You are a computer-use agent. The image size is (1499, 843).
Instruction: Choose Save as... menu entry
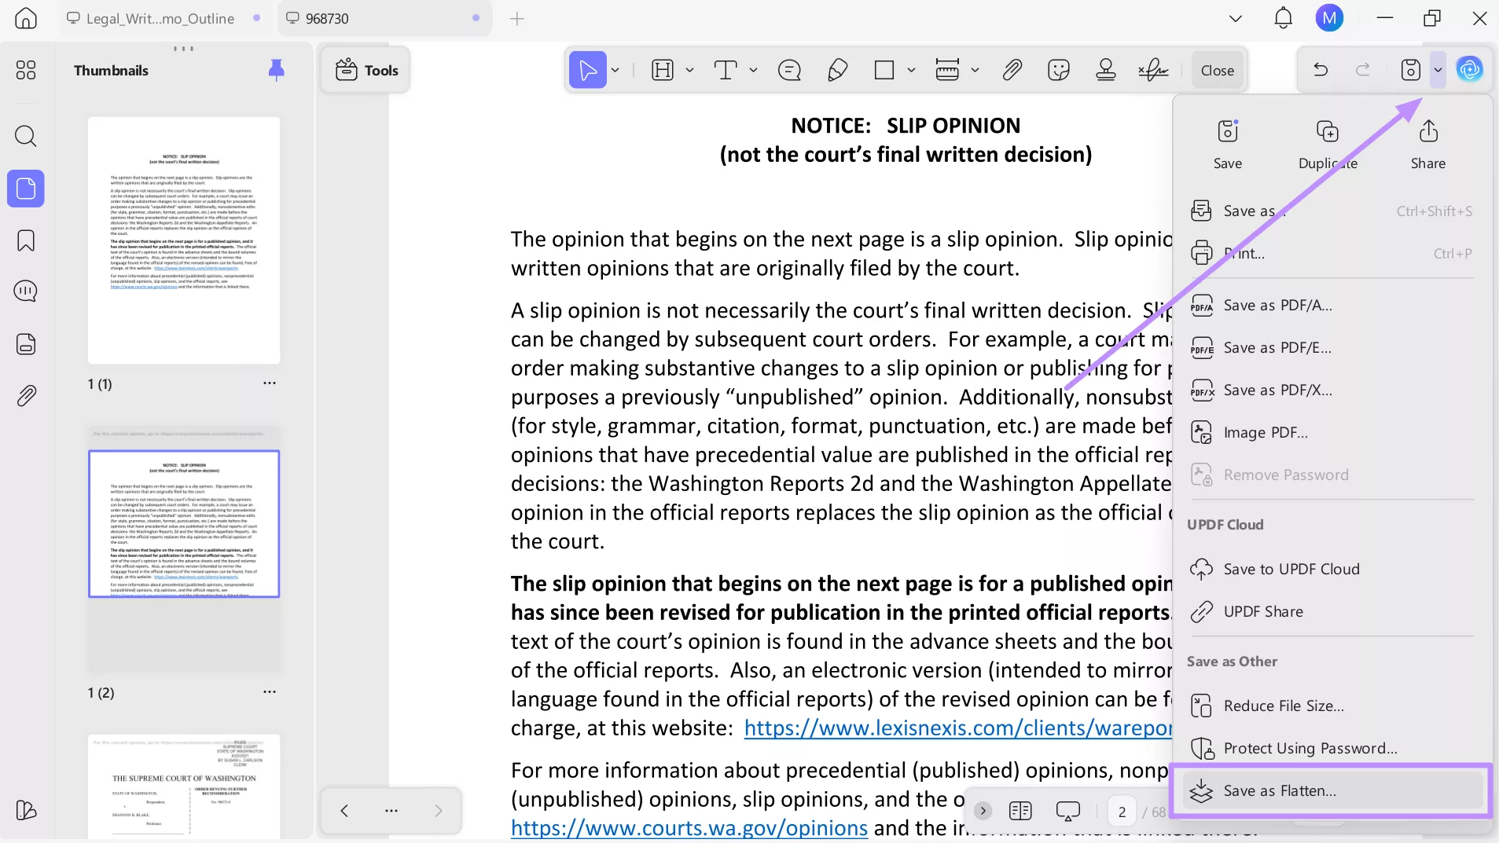tap(1332, 211)
